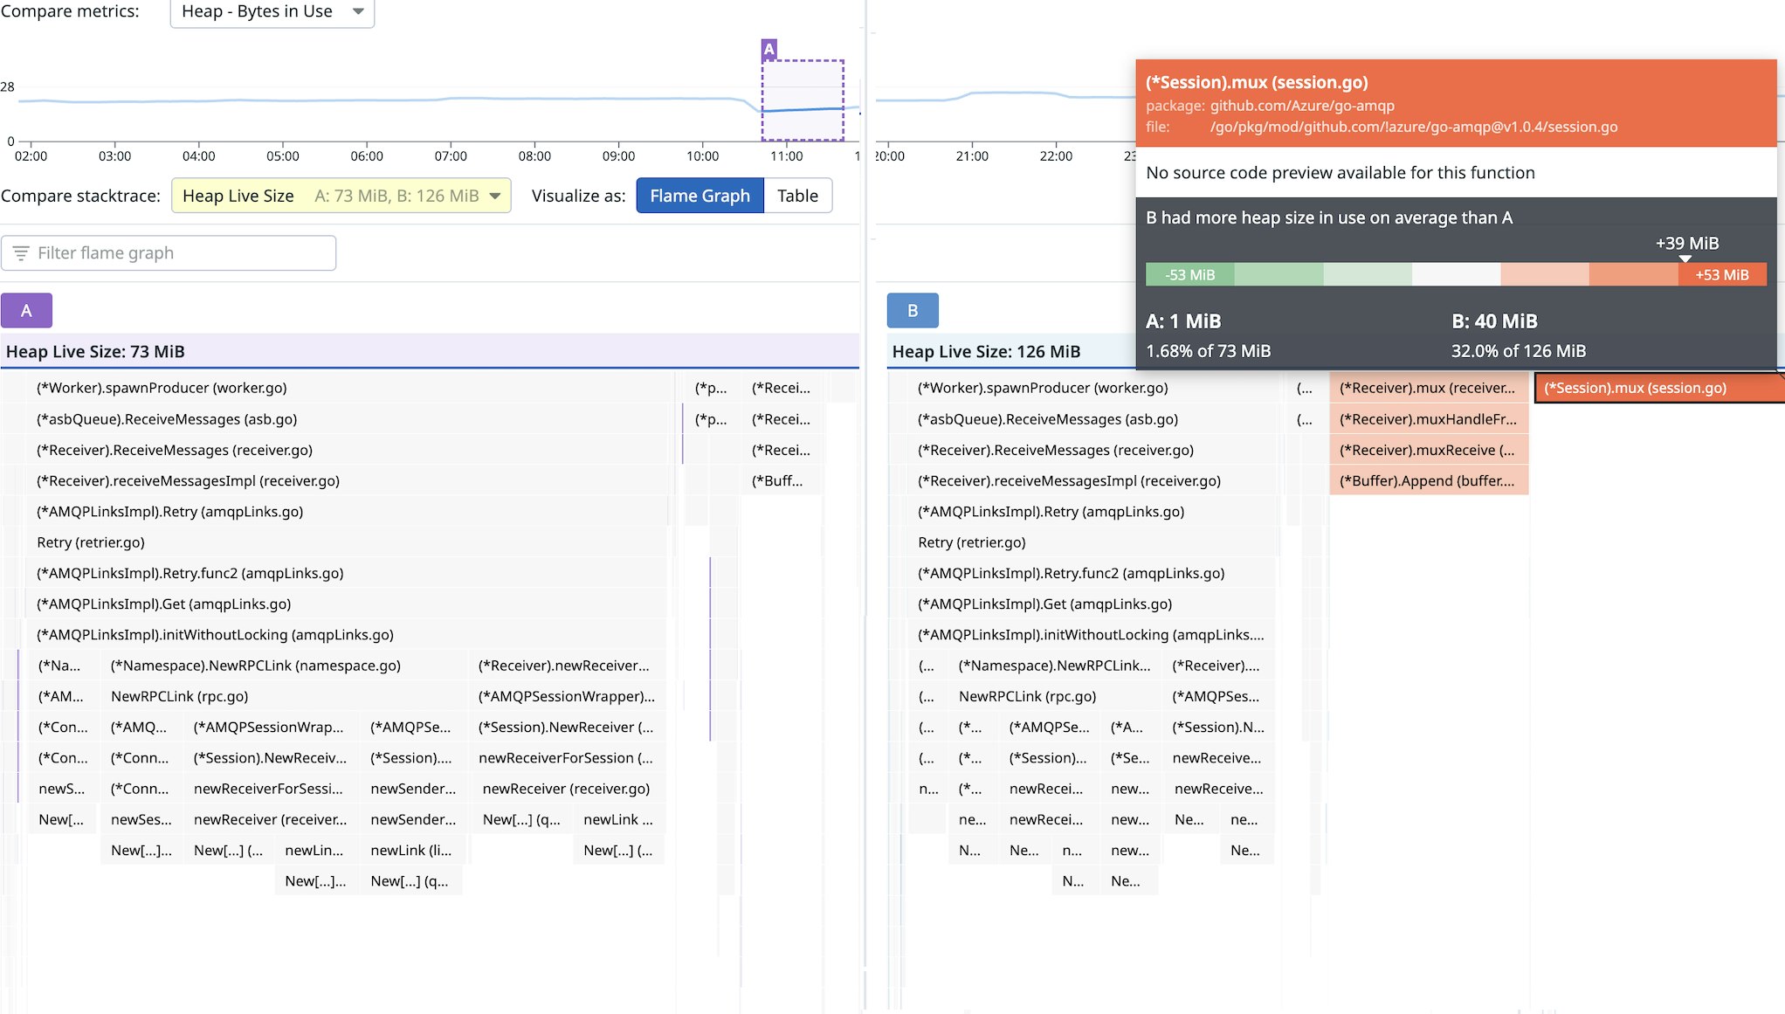This screenshot has width=1785, height=1014.
Task: Select the (*Receiver).muxHandleFr... frame in B
Action: pos(1428,419)
